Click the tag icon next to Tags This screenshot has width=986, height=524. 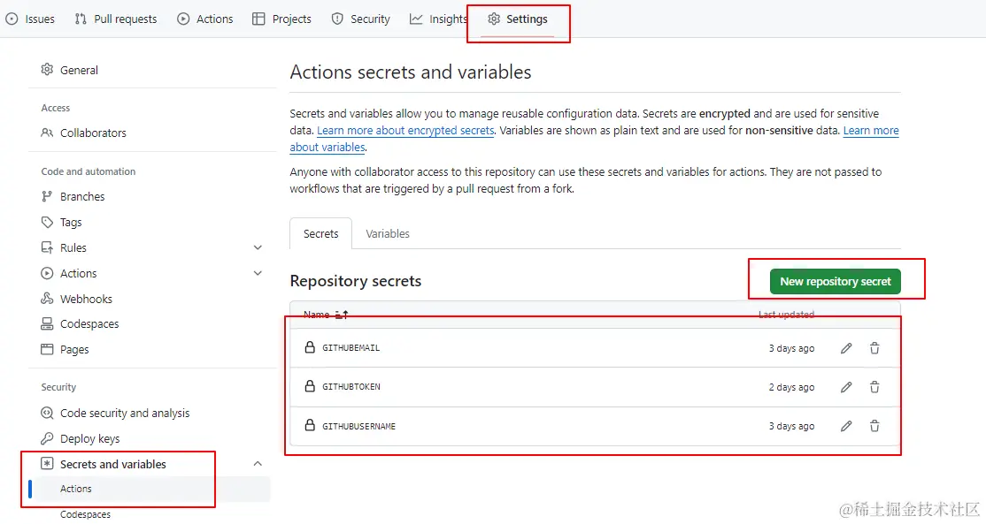(x=47, y=222)
